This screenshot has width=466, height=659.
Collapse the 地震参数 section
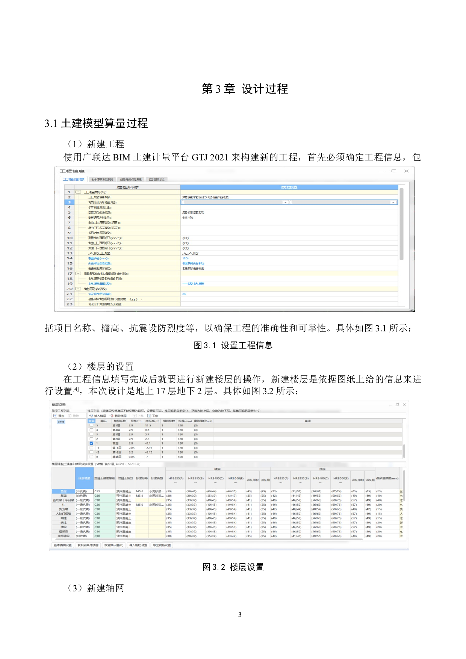pyautogui.click(x=78, y=289)
